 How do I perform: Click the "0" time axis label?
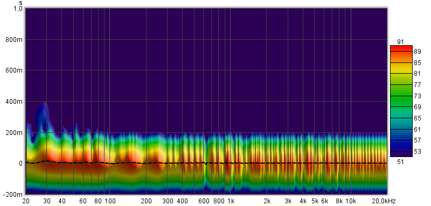coord(20,163)
